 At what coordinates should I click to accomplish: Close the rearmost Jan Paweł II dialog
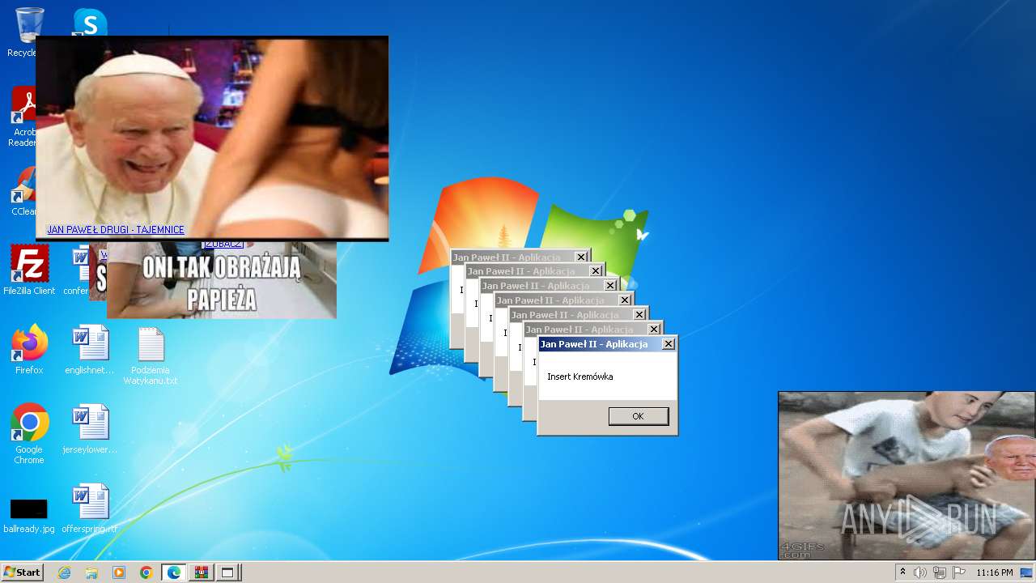581,257
